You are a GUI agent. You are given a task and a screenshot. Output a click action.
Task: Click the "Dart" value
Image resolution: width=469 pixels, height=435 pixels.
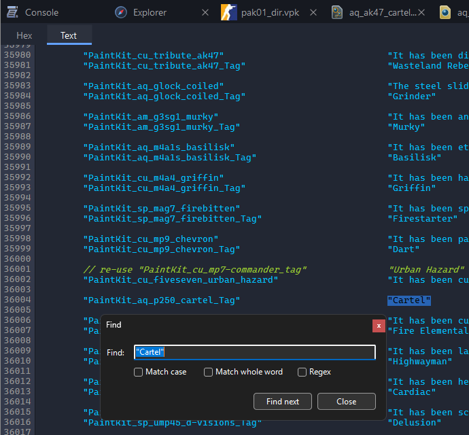click(x=404, y=249)
